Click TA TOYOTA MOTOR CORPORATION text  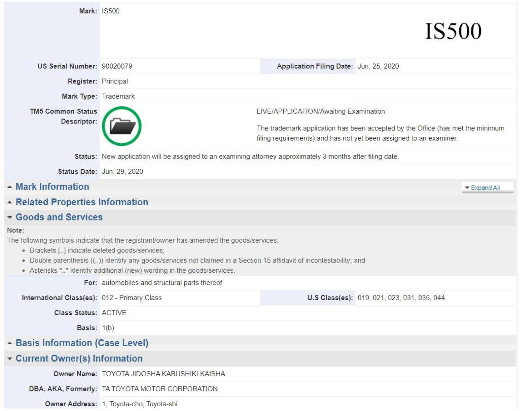pos(160,389)
